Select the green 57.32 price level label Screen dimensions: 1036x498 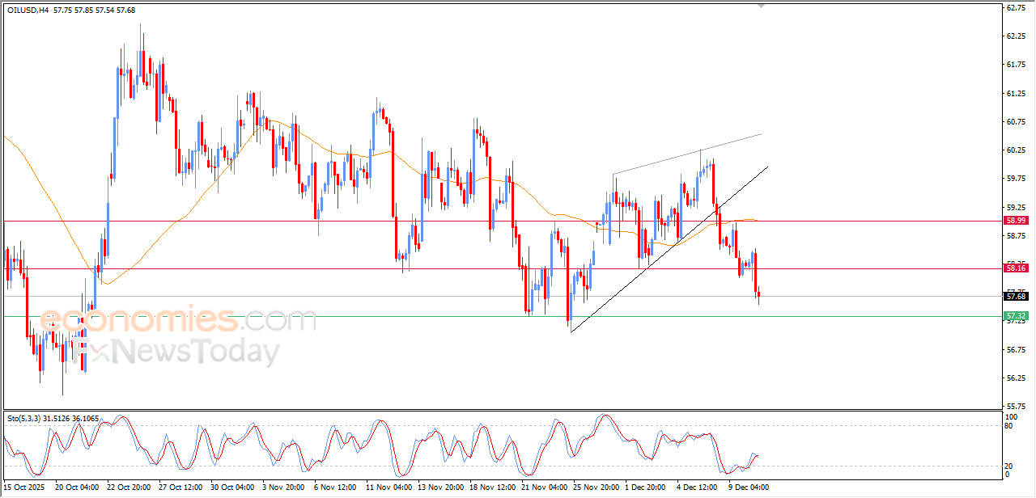[x=1016, y=316]
